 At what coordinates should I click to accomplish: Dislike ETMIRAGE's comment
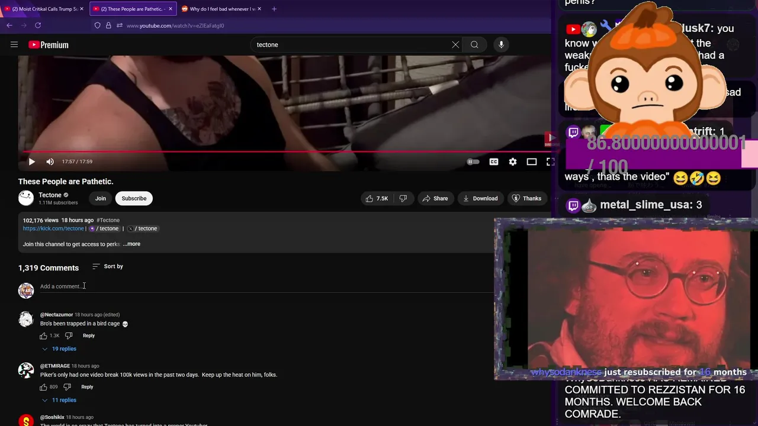pyautogui.click(x=67, y=387)
